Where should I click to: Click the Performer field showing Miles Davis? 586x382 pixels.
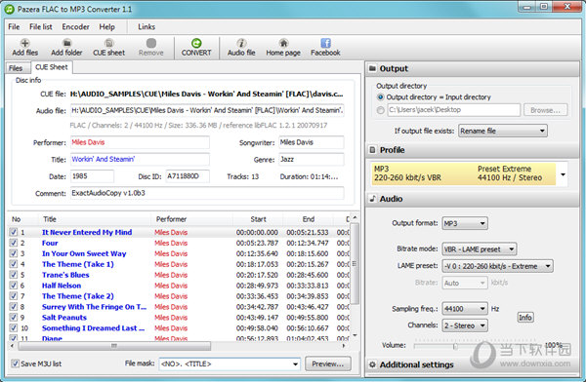tap(140, 142)
